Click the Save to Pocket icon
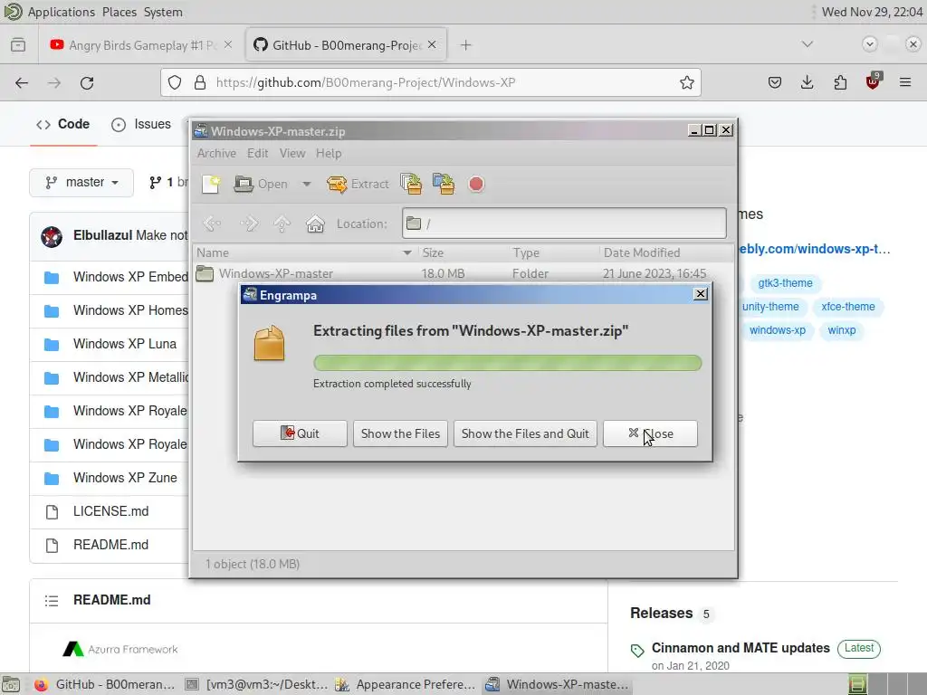 click(x=775, y=82)
